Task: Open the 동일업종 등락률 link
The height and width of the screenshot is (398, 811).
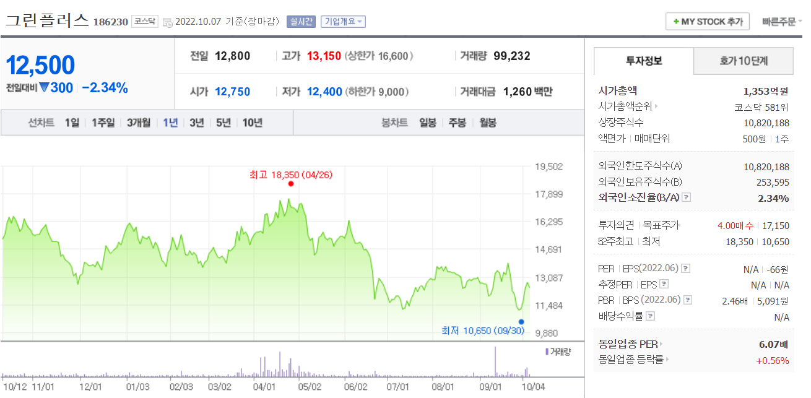Action: point(631,360)
